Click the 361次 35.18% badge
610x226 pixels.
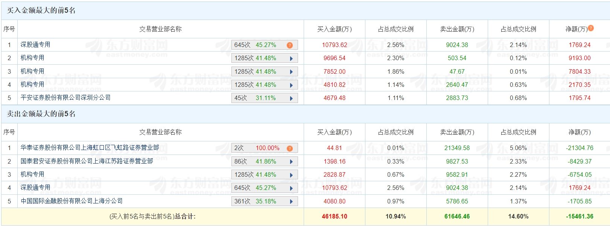pos(265,202)
